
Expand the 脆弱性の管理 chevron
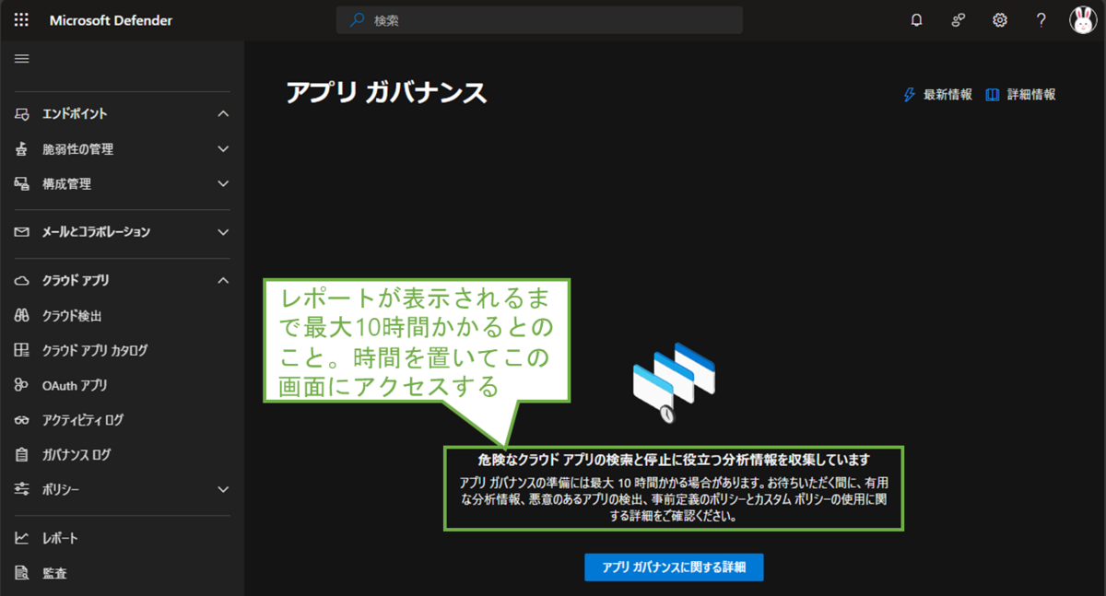(x=223, y=149)
